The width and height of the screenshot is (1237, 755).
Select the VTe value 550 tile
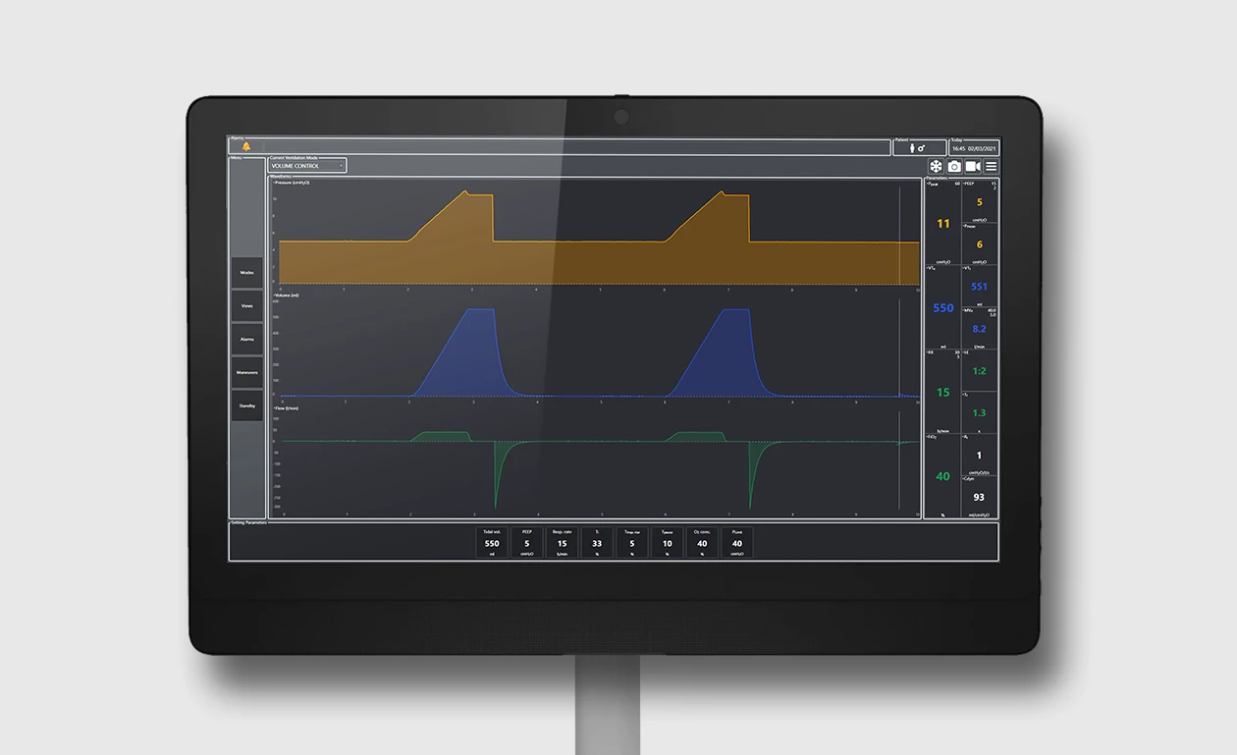click(942, 307)
